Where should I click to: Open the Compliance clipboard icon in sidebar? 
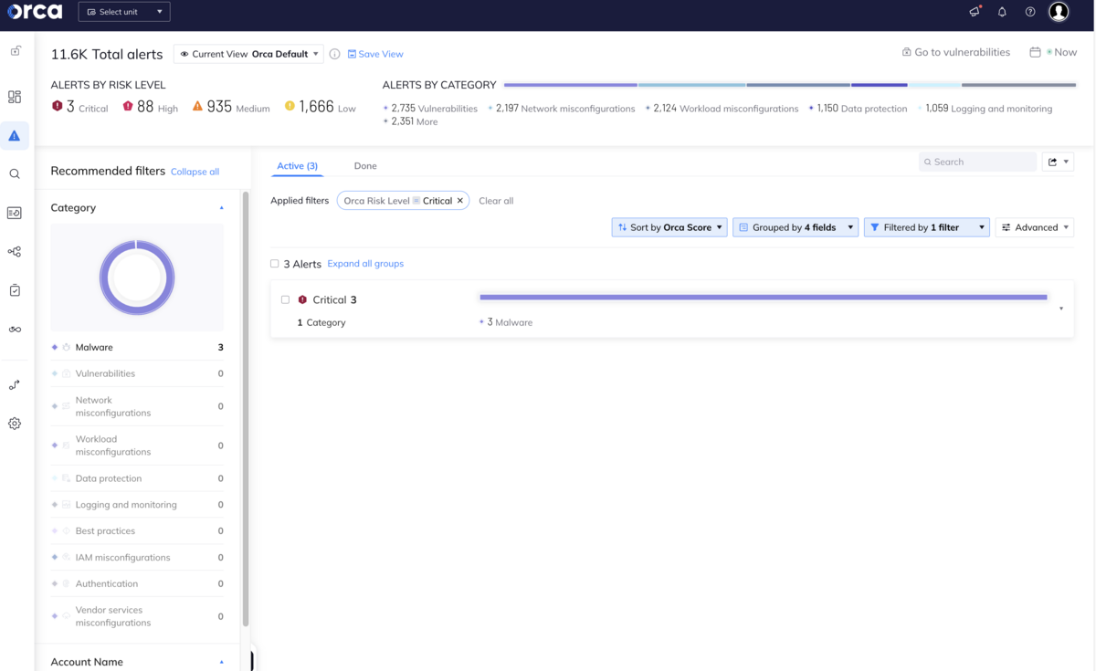point(15,290)
